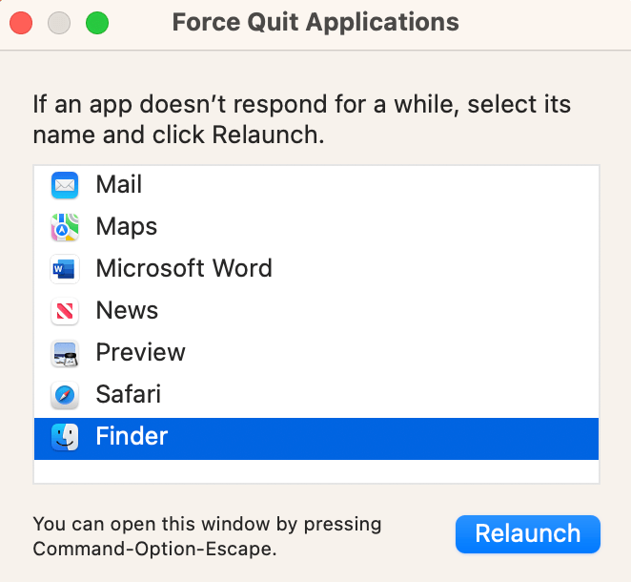Screen dimensions: 631x582
Task: Select Mail in the app list
Action: tap(316, 185)
